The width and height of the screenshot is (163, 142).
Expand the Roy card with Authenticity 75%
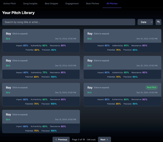point(41,63)
